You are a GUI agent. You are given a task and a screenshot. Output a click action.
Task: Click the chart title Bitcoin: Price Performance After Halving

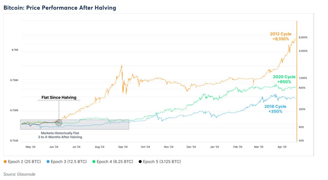pyautogui.click(x=60, y=8)
